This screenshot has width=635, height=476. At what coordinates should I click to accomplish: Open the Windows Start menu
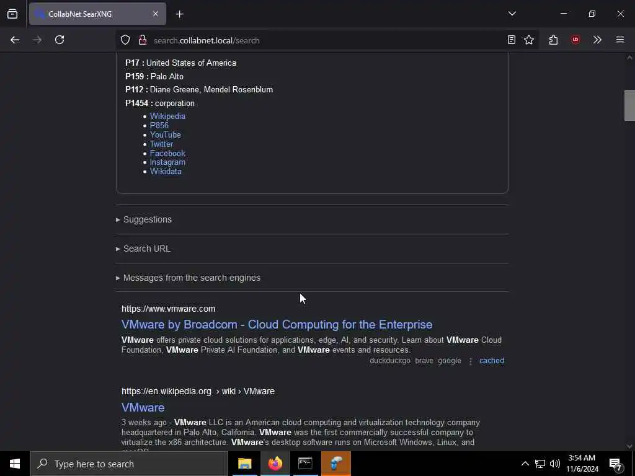(15, 464)
